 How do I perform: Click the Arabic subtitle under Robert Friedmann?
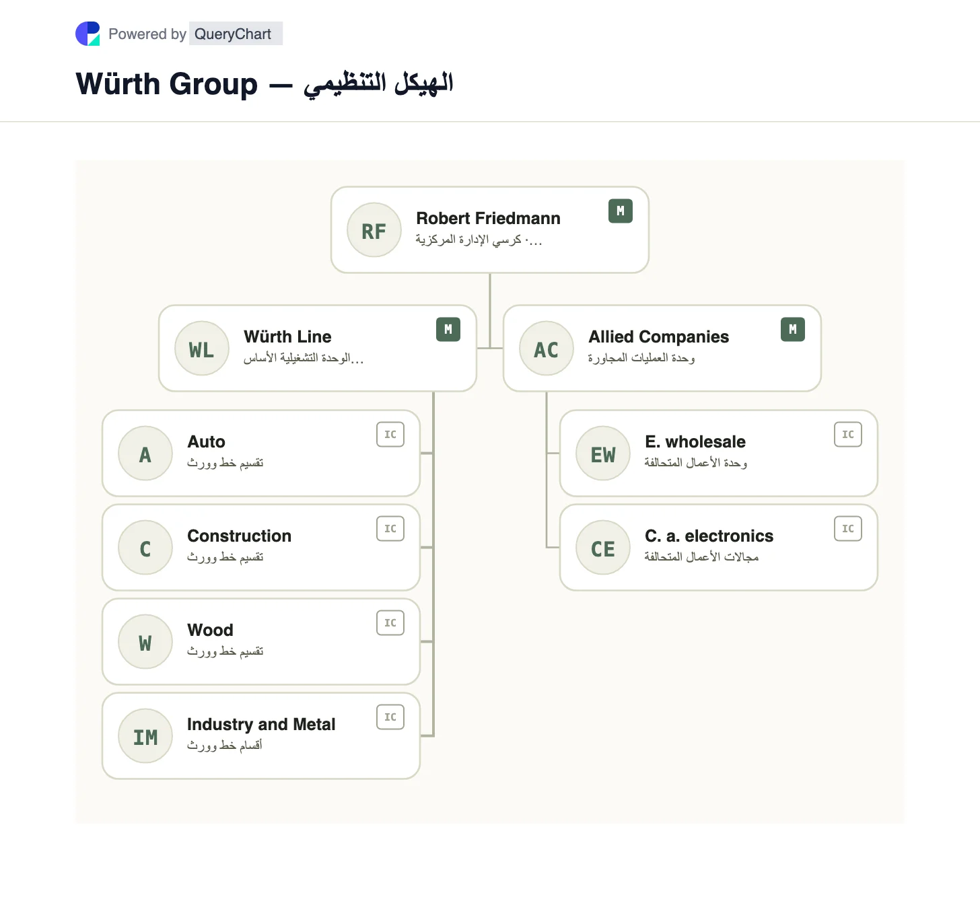pos(479,240)
